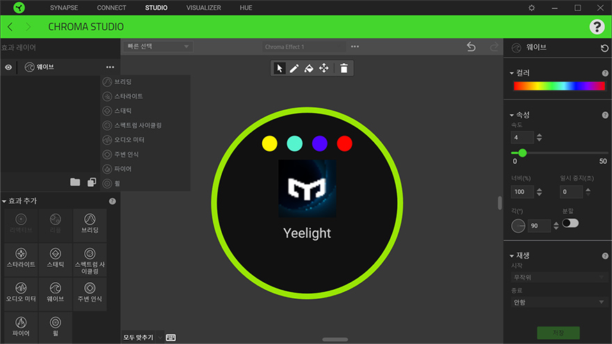The width and height of the screenshot is (612, 344).
Task: Add the 파이어 effect tile
Action: [21, 327]
